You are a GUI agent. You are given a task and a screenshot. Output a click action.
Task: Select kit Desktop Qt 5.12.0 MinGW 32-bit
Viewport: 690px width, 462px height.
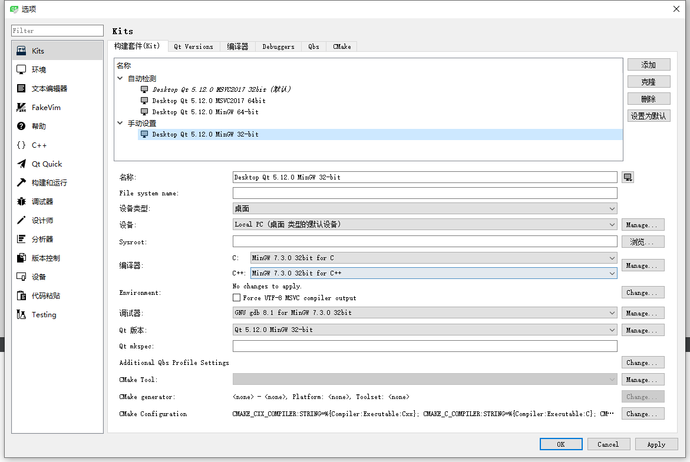pyautogui.click(x=381, y=135)
